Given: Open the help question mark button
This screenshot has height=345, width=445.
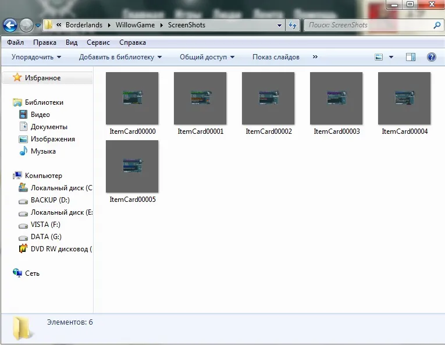Looking at the screenshot, I should (431, 57).
